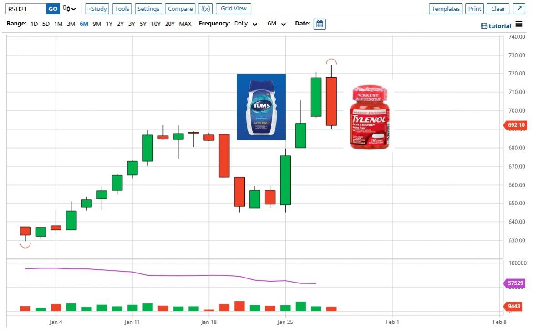The width and height of the screenshot is (533, 333).
Task: Click the Tylenol bottle image
Action: coord(369,117)
